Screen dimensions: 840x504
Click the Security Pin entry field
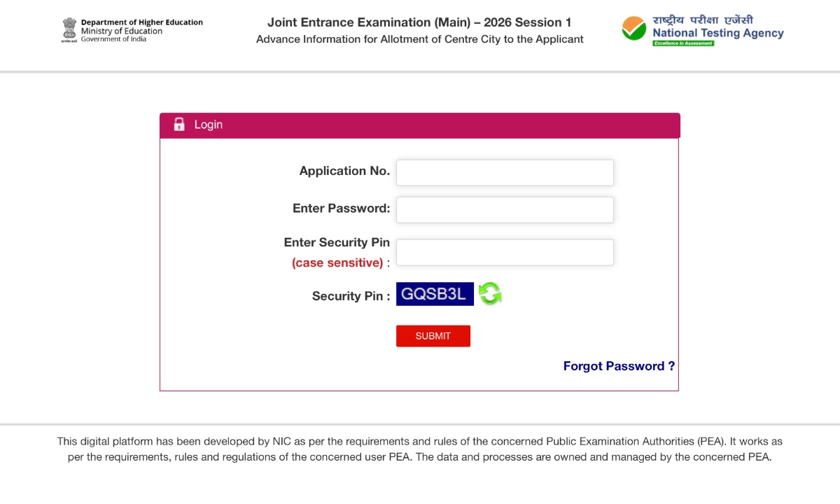[x=504, y=252]
